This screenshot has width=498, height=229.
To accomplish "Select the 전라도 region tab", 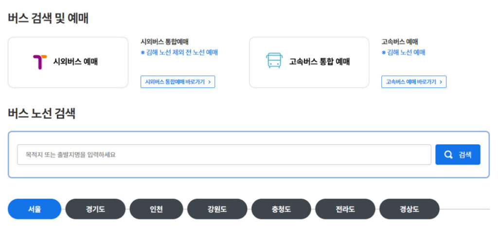I will point(345,209).
